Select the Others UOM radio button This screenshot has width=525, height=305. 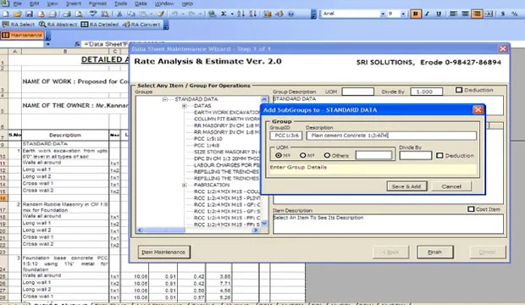click(327, 155)
